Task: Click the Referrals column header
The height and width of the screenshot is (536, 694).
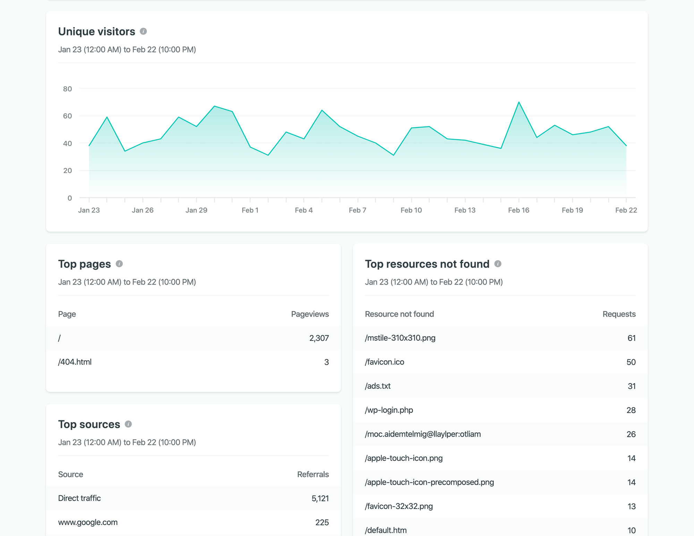Action: 313,474
